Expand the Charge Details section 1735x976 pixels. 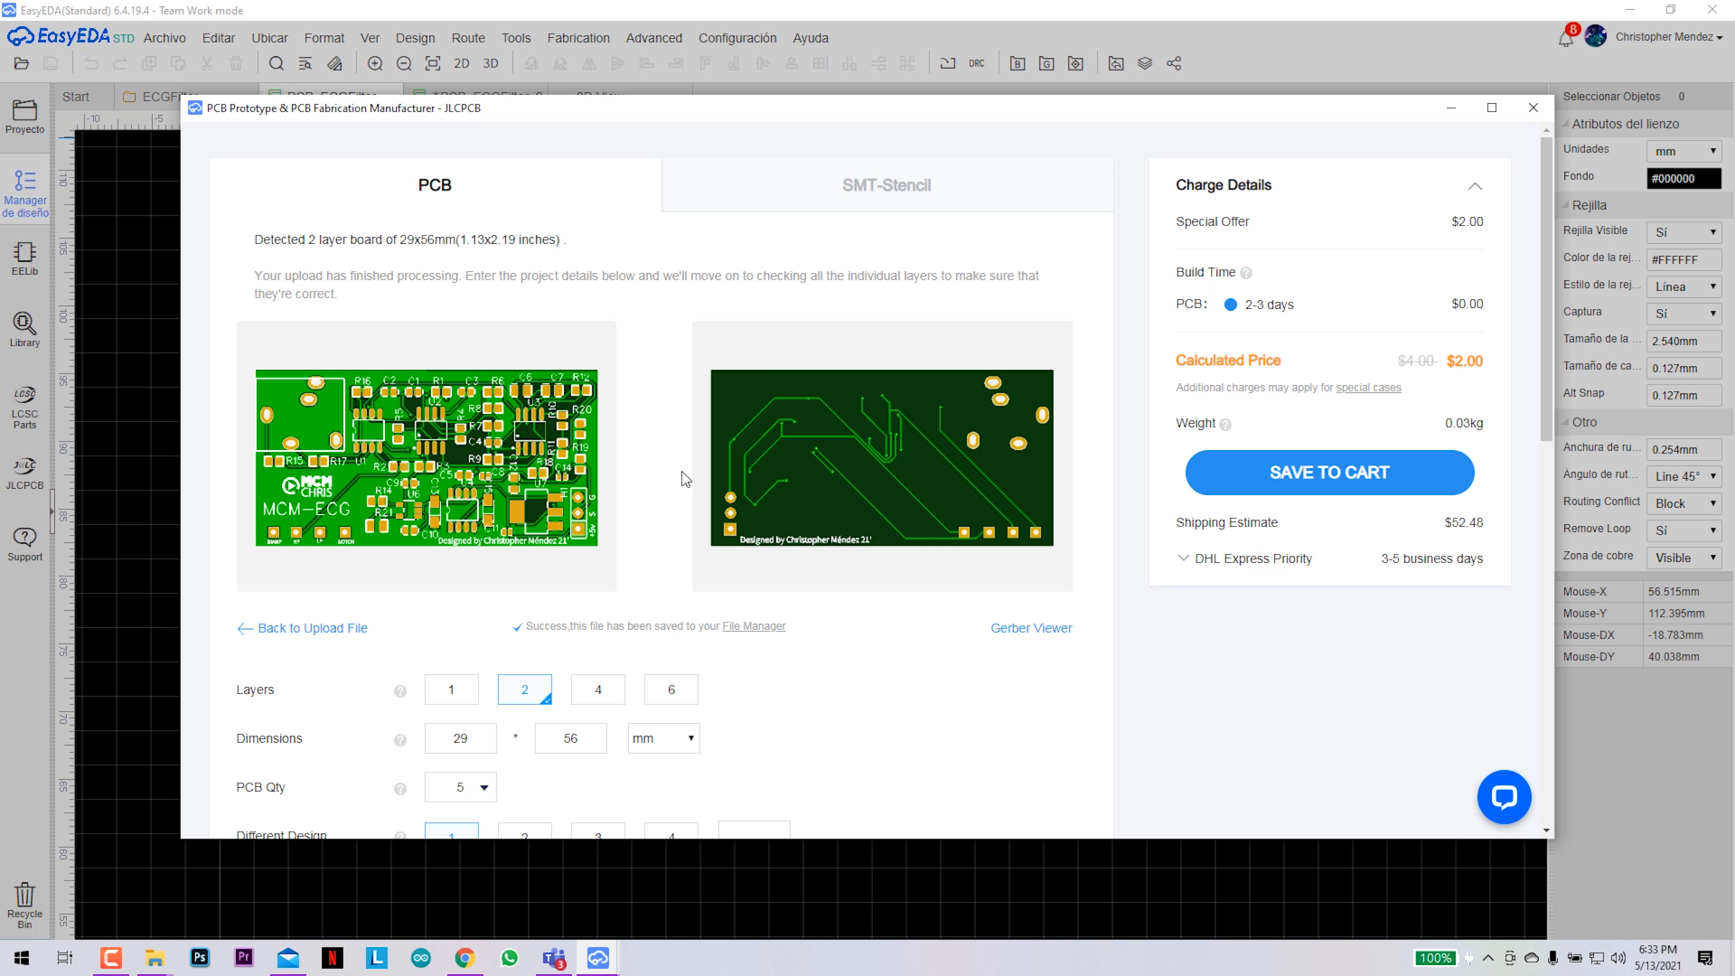(x=1476, y=184)
